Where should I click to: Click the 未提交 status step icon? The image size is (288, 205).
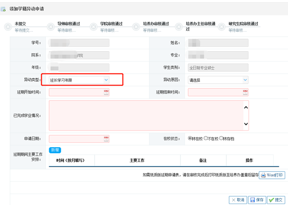pos(8,27)
